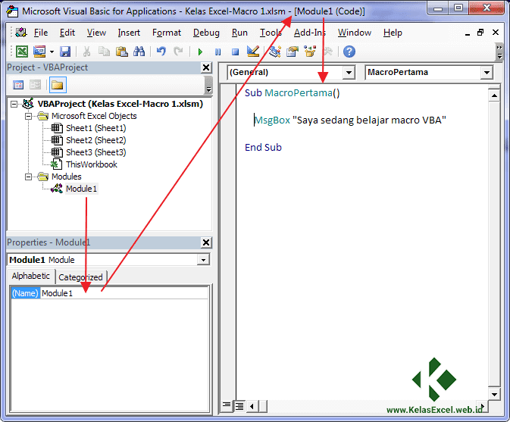The width and height of the screenshot is (510, 422).
Task: Click the Cut scissors icon
Action: (x=86, y=52)
